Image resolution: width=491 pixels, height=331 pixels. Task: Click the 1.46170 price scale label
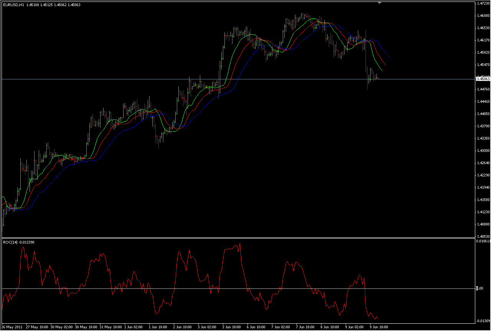click(483, 40)
